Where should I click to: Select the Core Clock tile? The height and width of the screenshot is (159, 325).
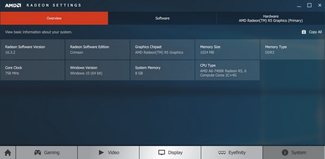32,70
